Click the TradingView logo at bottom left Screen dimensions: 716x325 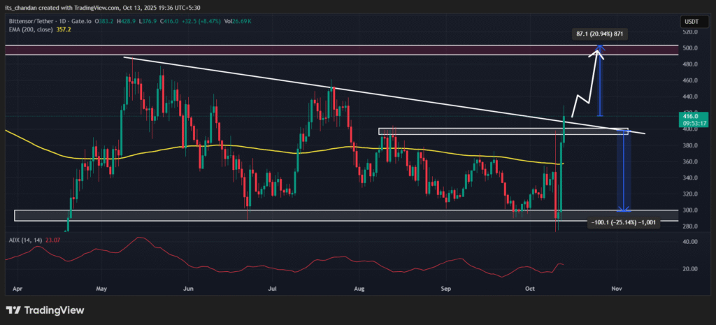point(45,310)
